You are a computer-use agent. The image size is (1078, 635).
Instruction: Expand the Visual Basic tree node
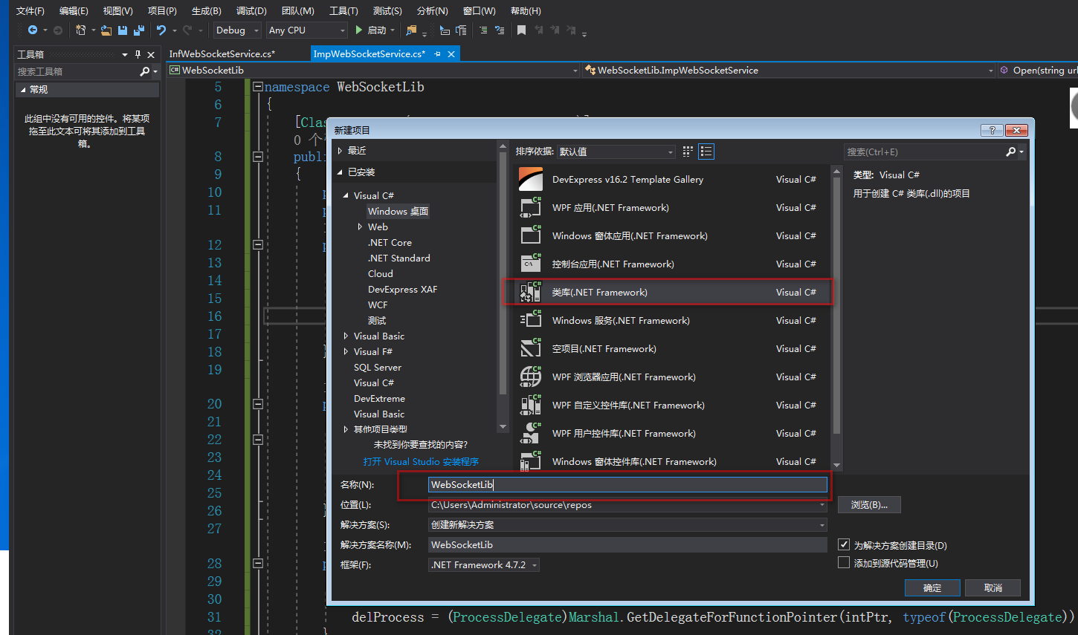coord(346,336)
